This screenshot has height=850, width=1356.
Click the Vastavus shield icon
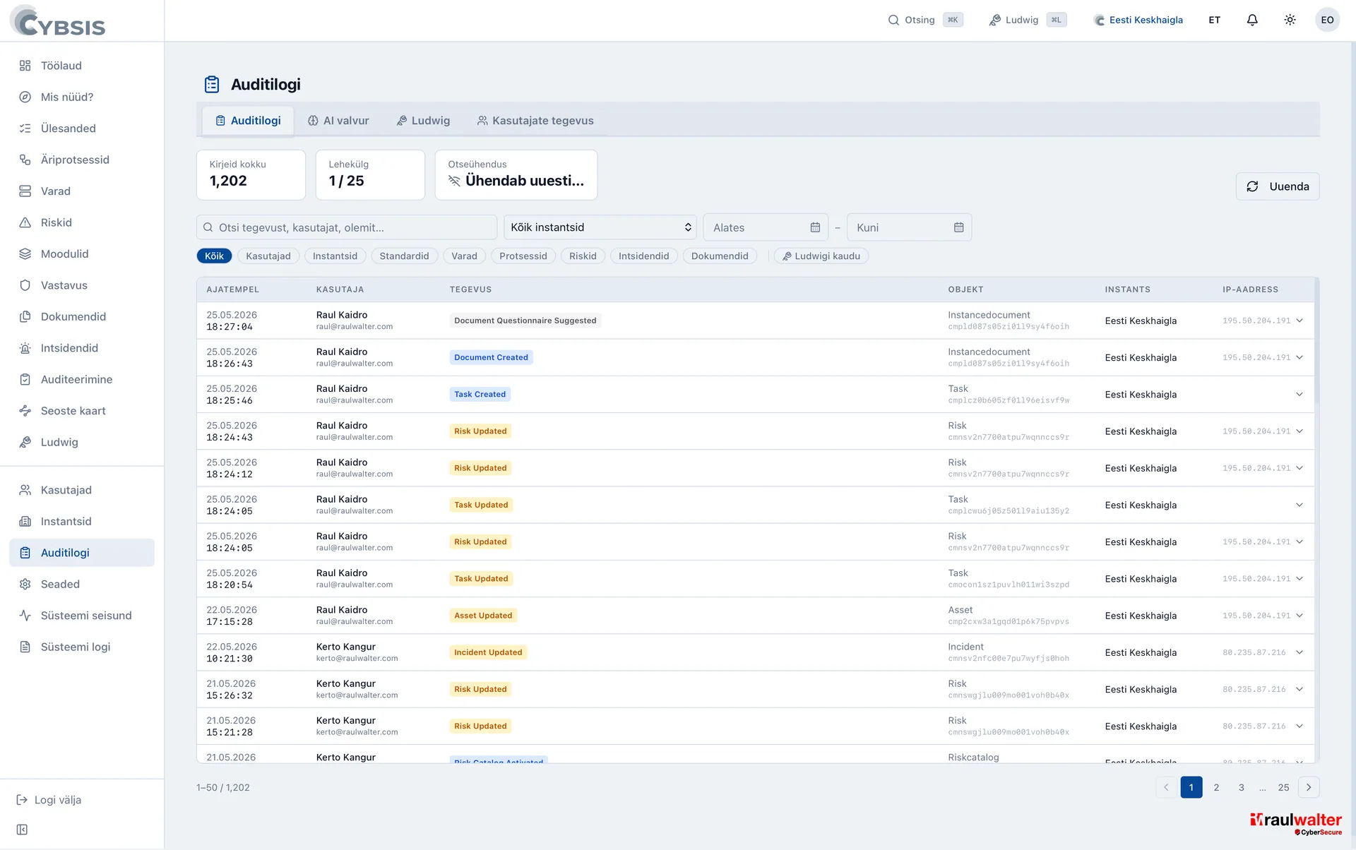tap(25, 285)
